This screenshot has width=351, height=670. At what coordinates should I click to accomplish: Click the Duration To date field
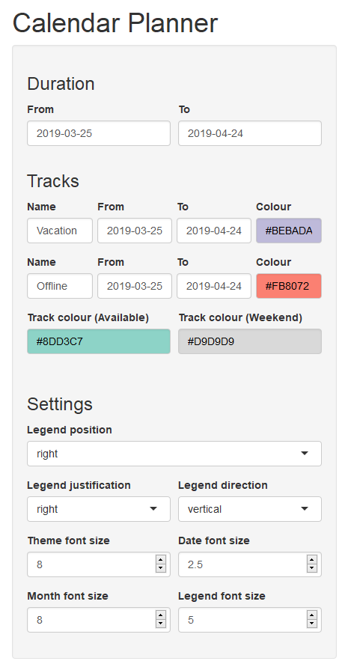pyautogui.click(x=250, y=133)
